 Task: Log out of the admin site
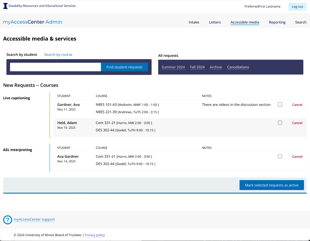(297, 6)
